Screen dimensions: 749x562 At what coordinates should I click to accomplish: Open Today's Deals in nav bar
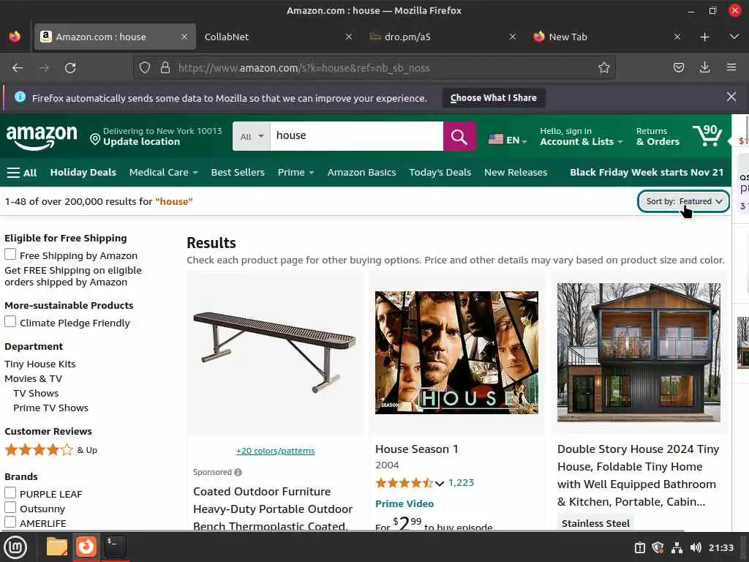point(440,173)
